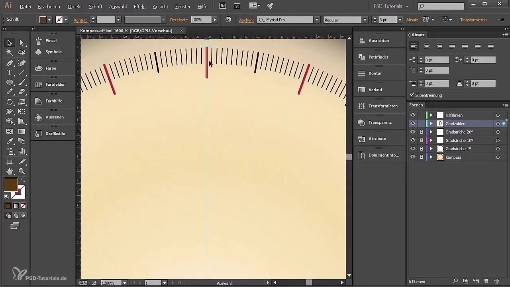Select the Type (T) tool
This screenshot has width=510, height=287.
(10, 73)
